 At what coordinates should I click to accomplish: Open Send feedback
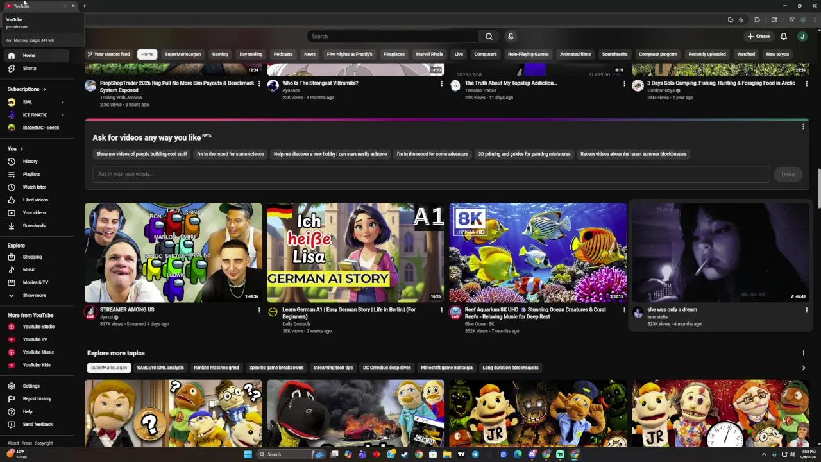[x=38, y=424]
